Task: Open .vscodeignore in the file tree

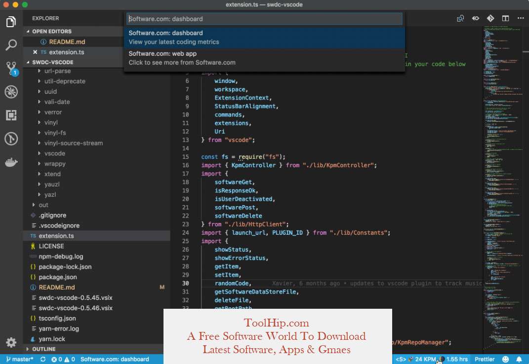Action: [x=59, y=225]
